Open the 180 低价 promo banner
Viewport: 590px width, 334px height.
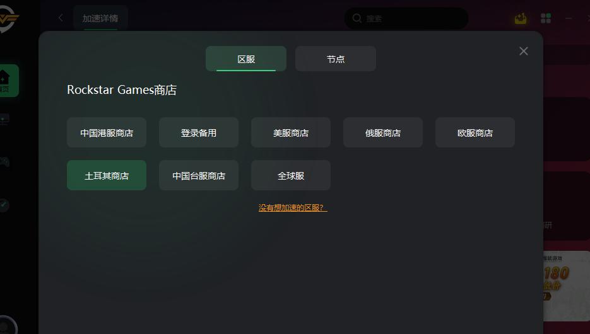point(566,286)
